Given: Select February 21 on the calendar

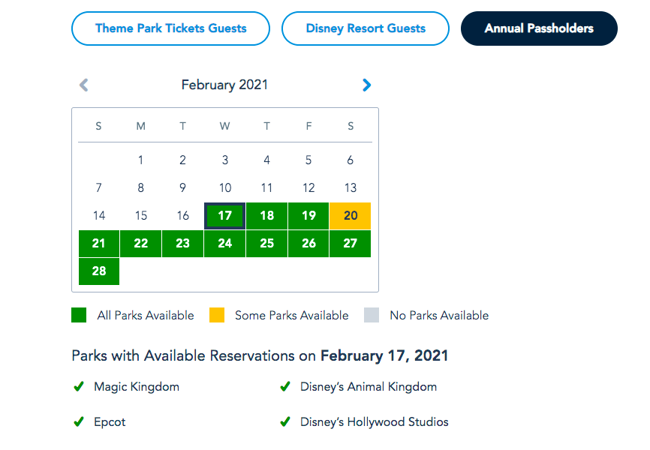Looking at the screenshot, I should point(99,244).
